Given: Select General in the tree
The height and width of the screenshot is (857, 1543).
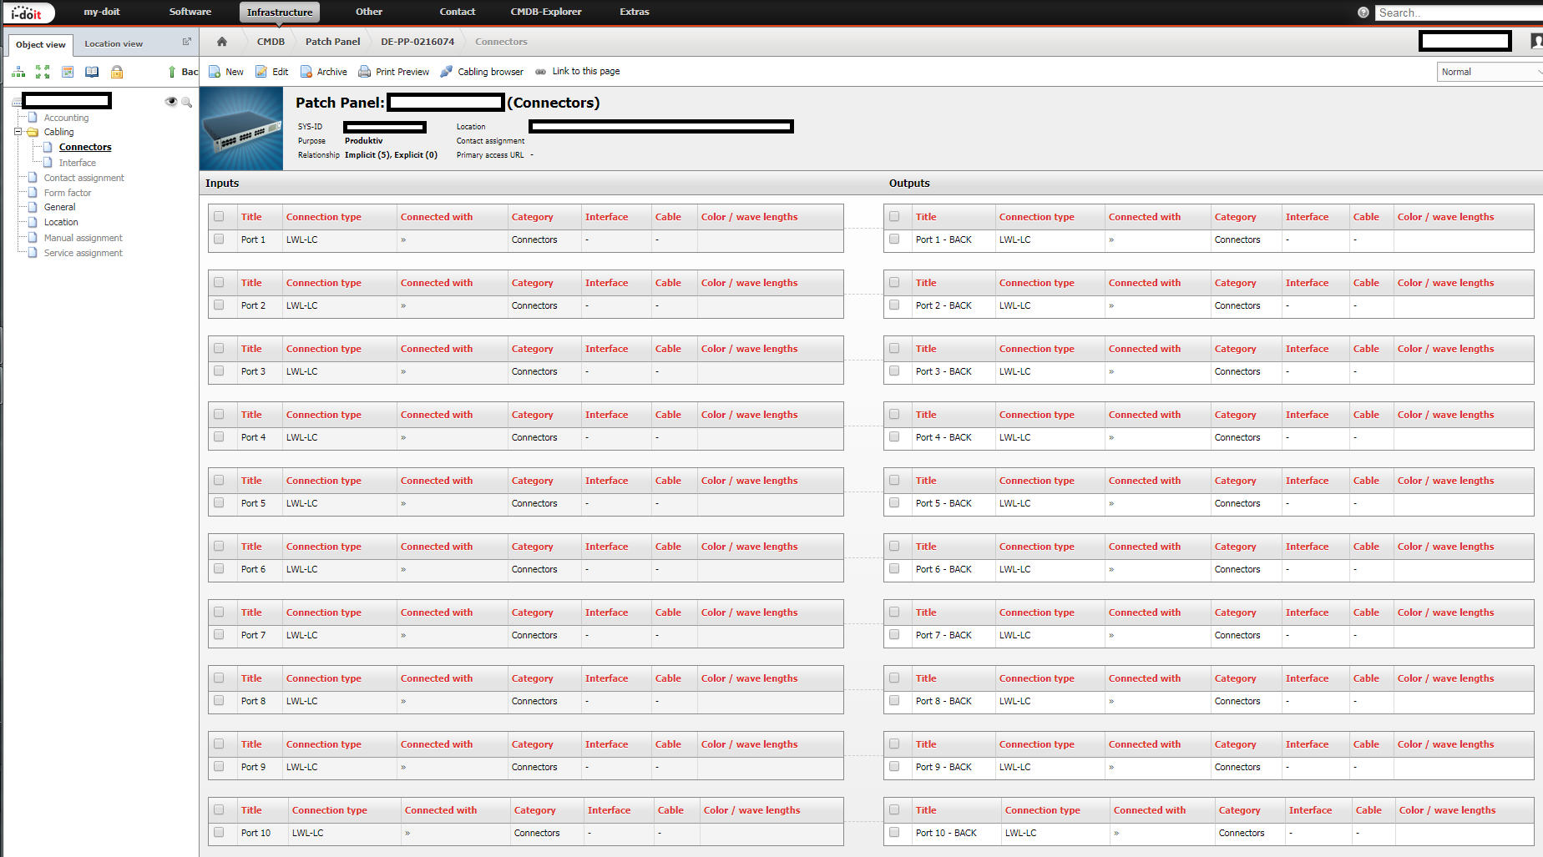Looking at the screenshot, I should (x=59, y=207).
